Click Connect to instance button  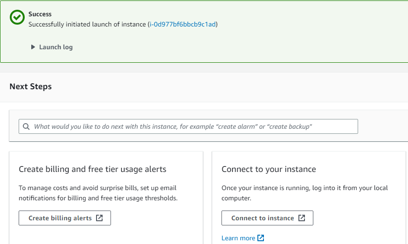(x=267, y=218)
